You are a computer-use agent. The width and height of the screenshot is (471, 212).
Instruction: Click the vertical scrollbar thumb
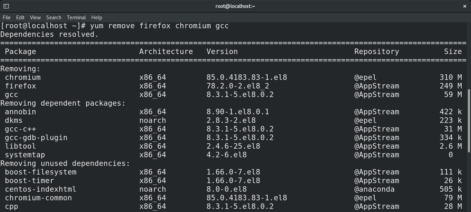pyautogui.click(x=469, y=120)
